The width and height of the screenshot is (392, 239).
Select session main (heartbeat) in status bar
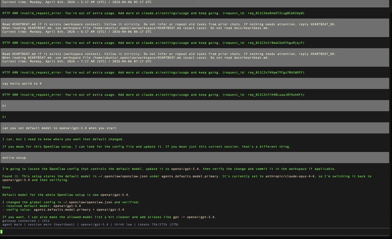(x=52, y=224)
